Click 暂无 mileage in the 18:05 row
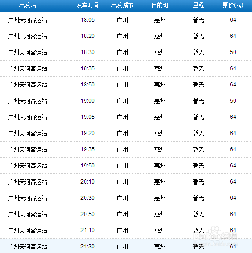Image resolution: width=252 pixels, height=253 pixels. [199, 20]
